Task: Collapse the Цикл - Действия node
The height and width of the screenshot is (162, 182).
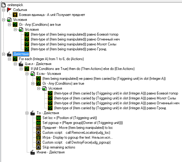Action: (15, 64)
